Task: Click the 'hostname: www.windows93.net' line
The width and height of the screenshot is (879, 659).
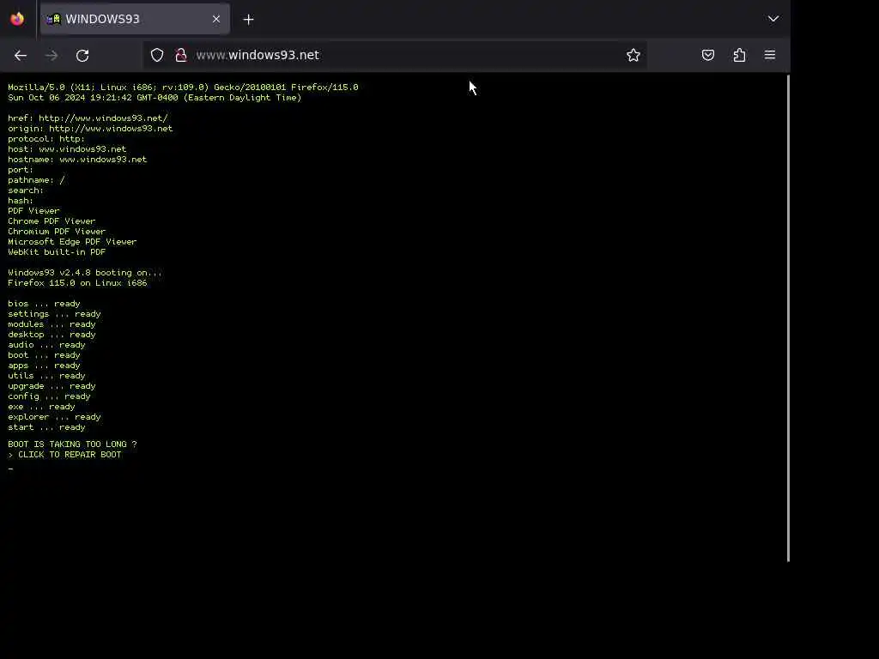Action: click(x=77, y=159)
